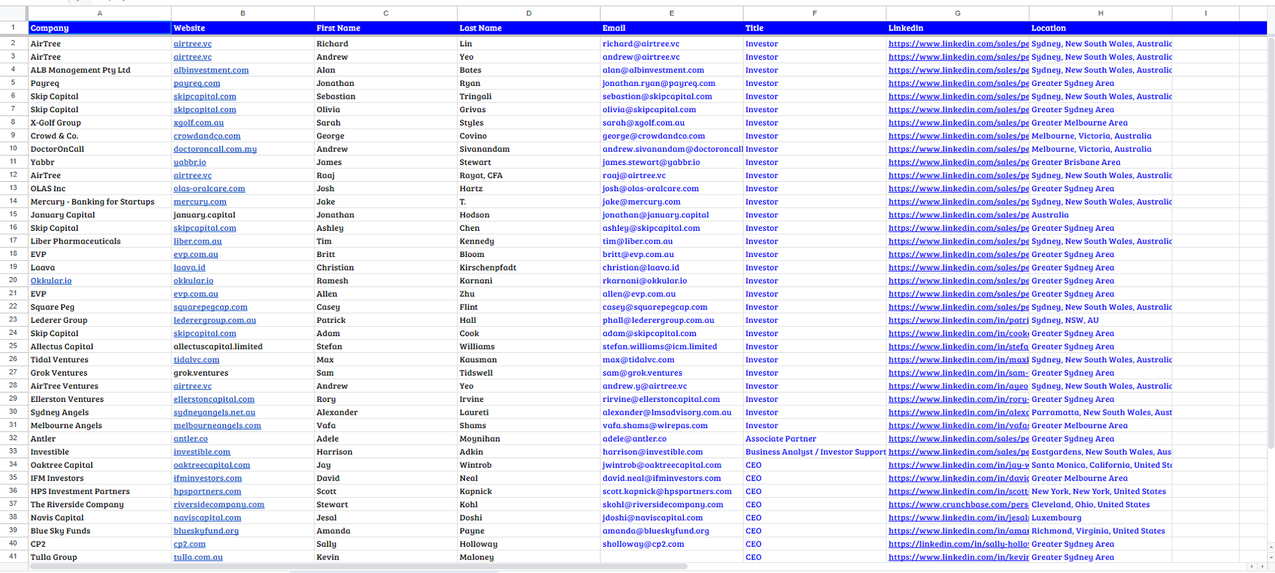This screenshot has width=1275, height=573.
Task: Select the Title header cell
Action: [x=814, y=28]
